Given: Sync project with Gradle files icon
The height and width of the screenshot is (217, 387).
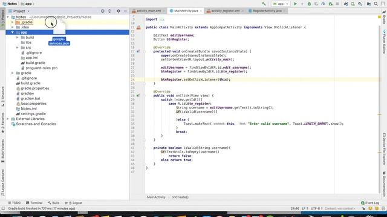Looking at the screenshot, I should pos(346,4).
